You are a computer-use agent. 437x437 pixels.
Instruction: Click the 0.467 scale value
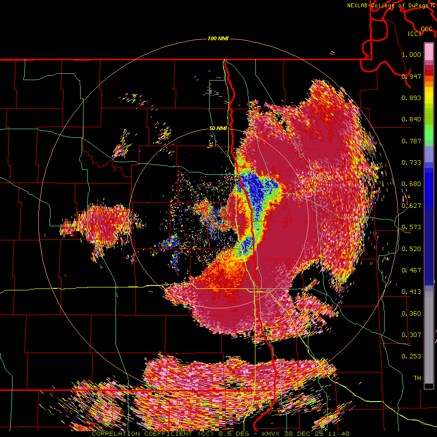pyautogui.click(x=411, y=270)
